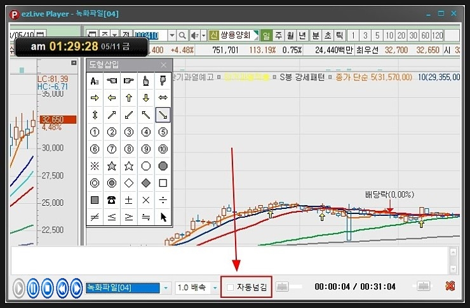
Task: Insert the filled gray diamond shape
Action: 146,183
